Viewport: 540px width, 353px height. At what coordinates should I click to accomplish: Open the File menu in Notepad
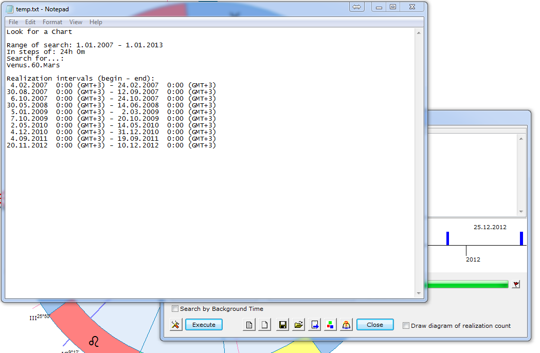[x=13, y=22]
